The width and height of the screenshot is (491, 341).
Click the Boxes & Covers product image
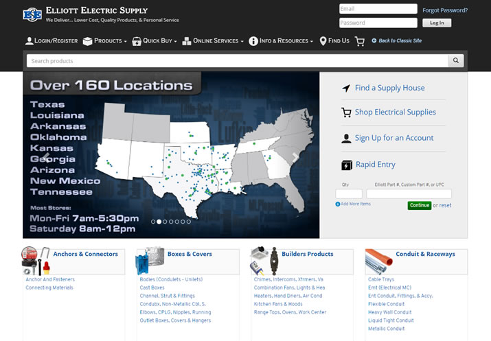(150, 261)
